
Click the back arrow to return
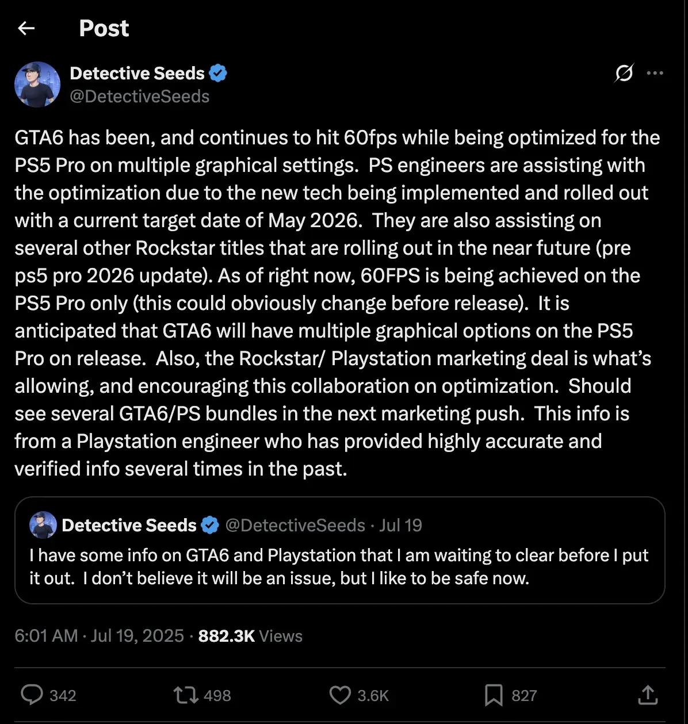(x=27, y=28)
